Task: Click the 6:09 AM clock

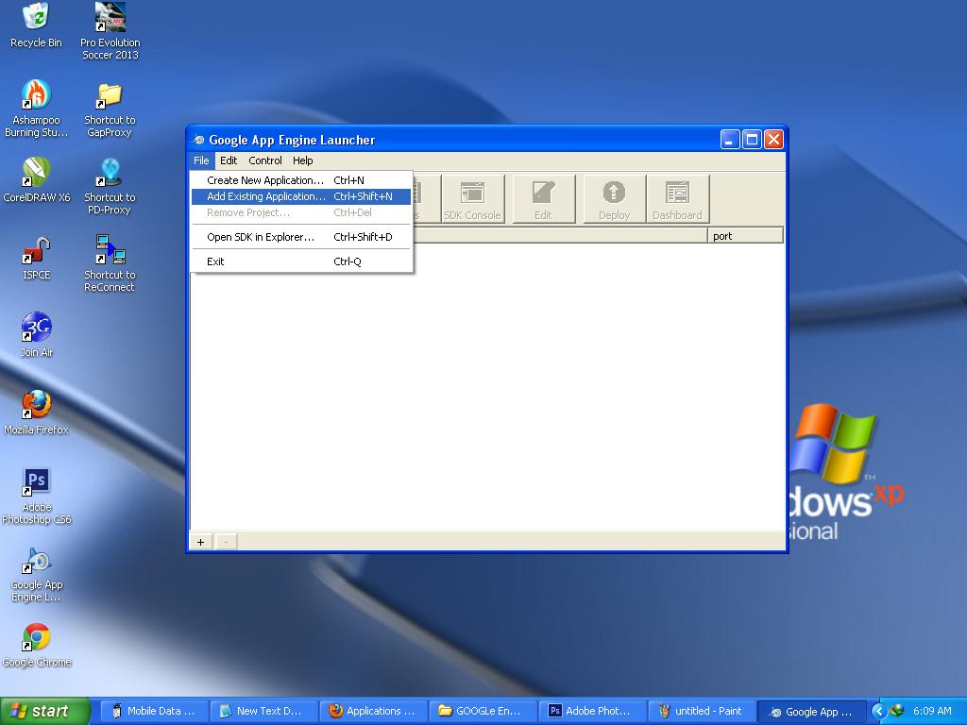Action: coord(932,711)
